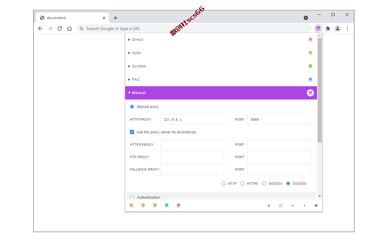The width and height of the screenshot is (388, 242).
Task: Enable the Authentication checkbox
Action: [x=132, y=198]
